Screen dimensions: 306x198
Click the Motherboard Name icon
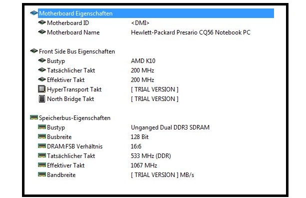point(42,32)
